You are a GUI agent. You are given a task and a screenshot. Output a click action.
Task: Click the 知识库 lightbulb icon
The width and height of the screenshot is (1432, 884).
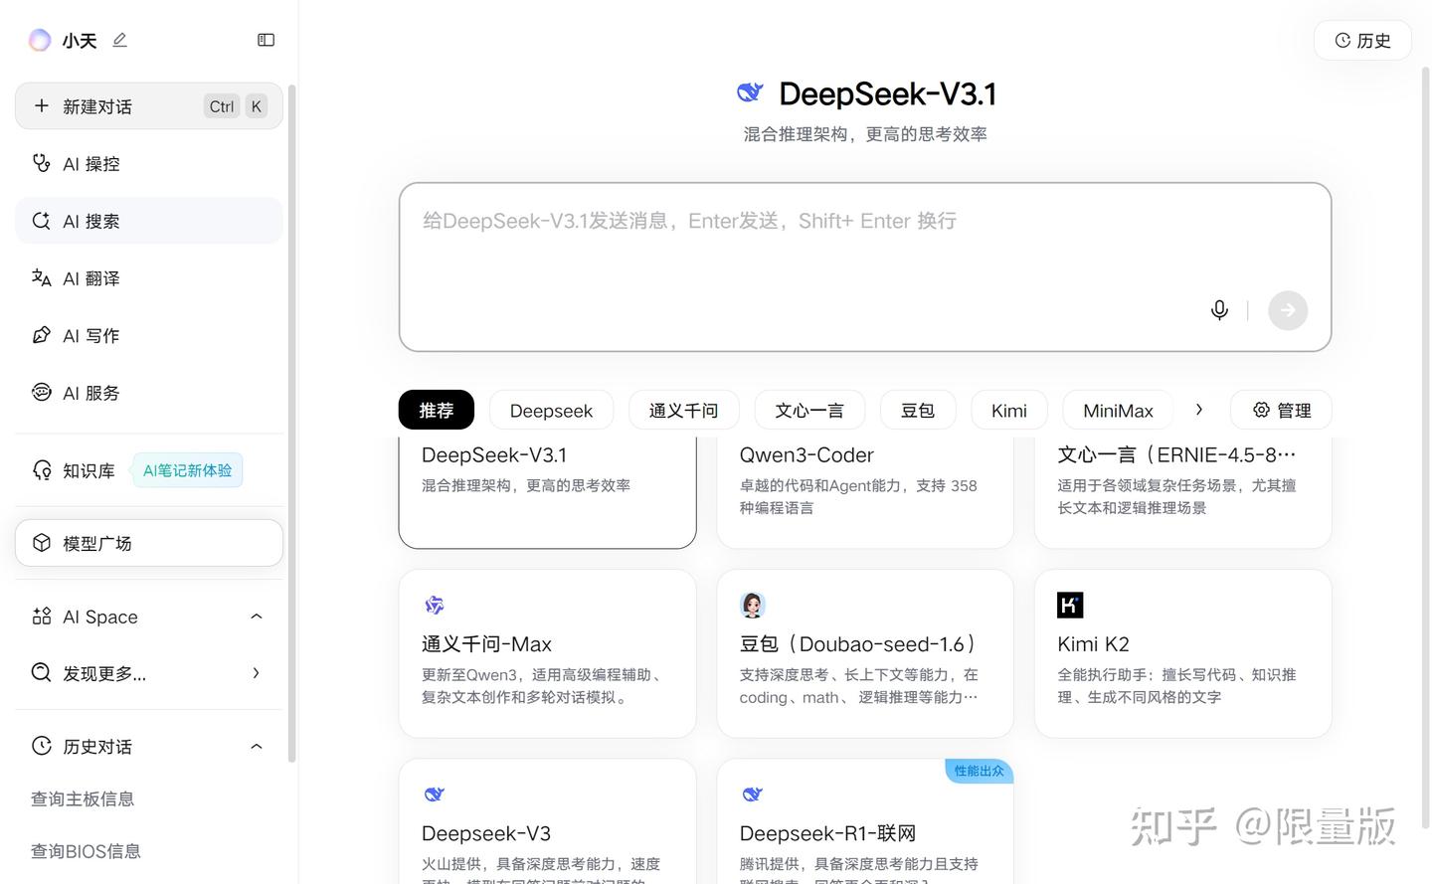pyautogui.click(x=42, y=470)
